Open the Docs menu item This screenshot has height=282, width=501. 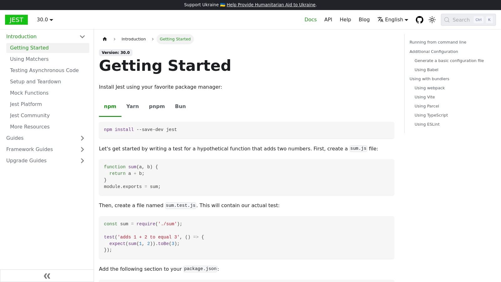tap(310, 19)
